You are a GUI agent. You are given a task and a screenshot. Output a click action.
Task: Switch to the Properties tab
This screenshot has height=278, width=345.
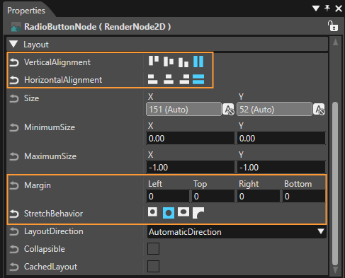[x=26, y=11]
